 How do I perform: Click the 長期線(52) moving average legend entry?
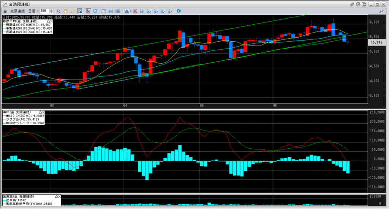click(x=27, y=32)
